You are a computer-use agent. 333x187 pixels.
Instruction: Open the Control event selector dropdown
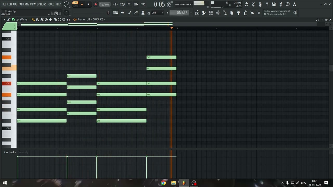coord(10,152)
